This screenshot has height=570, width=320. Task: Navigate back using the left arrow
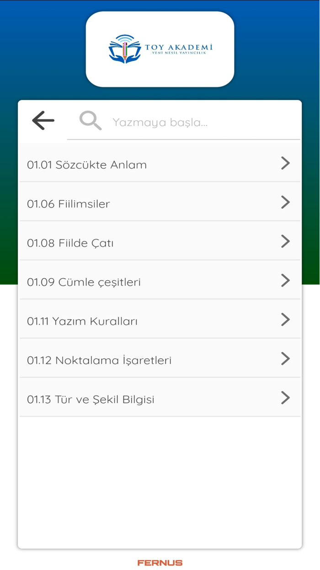[43, 120]
